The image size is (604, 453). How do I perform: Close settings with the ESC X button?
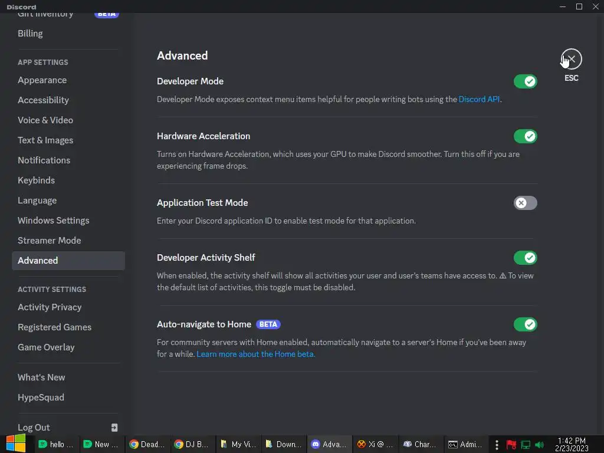click(x=571, y=59)
